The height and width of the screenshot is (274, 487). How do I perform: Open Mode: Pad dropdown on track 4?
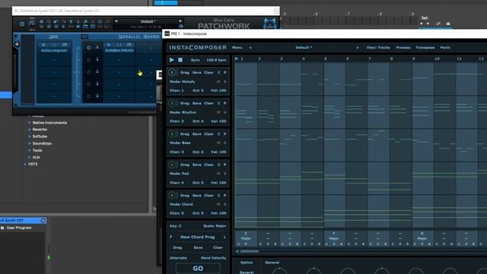coord(180,174)
